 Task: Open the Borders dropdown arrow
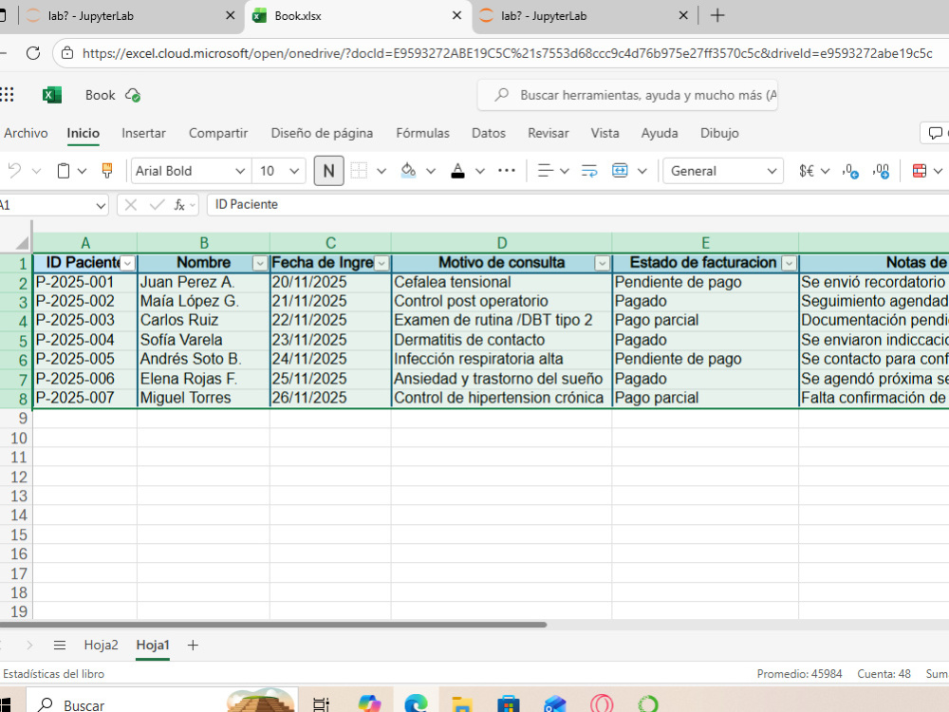point(381,171)
